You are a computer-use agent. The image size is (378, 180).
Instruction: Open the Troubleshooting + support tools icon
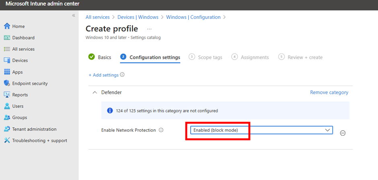tap(7, 141)
